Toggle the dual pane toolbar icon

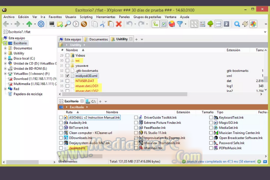pos(218,24)
